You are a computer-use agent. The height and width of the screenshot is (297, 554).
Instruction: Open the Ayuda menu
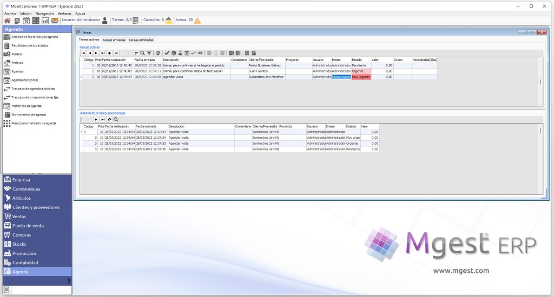coord(80,13)
